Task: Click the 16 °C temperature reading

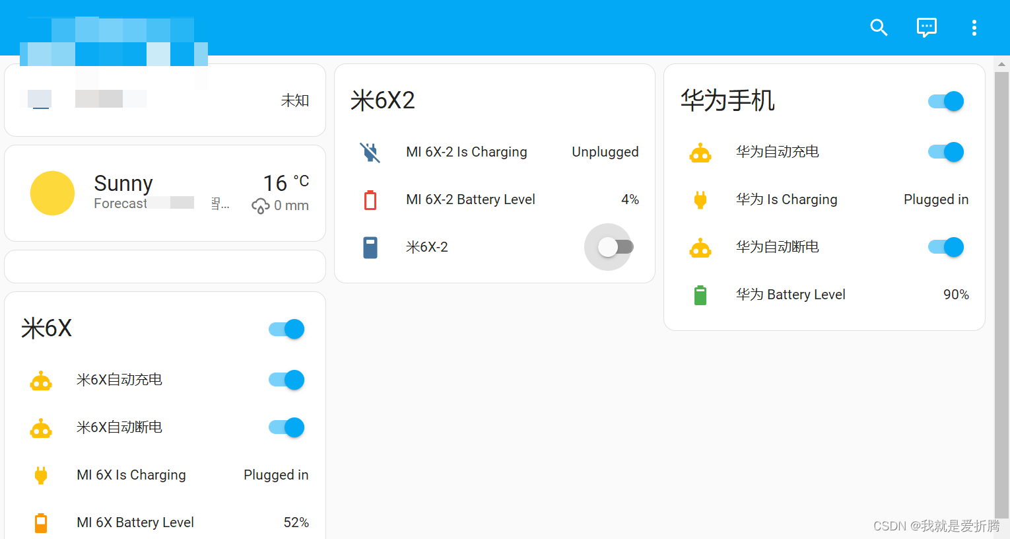Action: (x=286, y=182)
